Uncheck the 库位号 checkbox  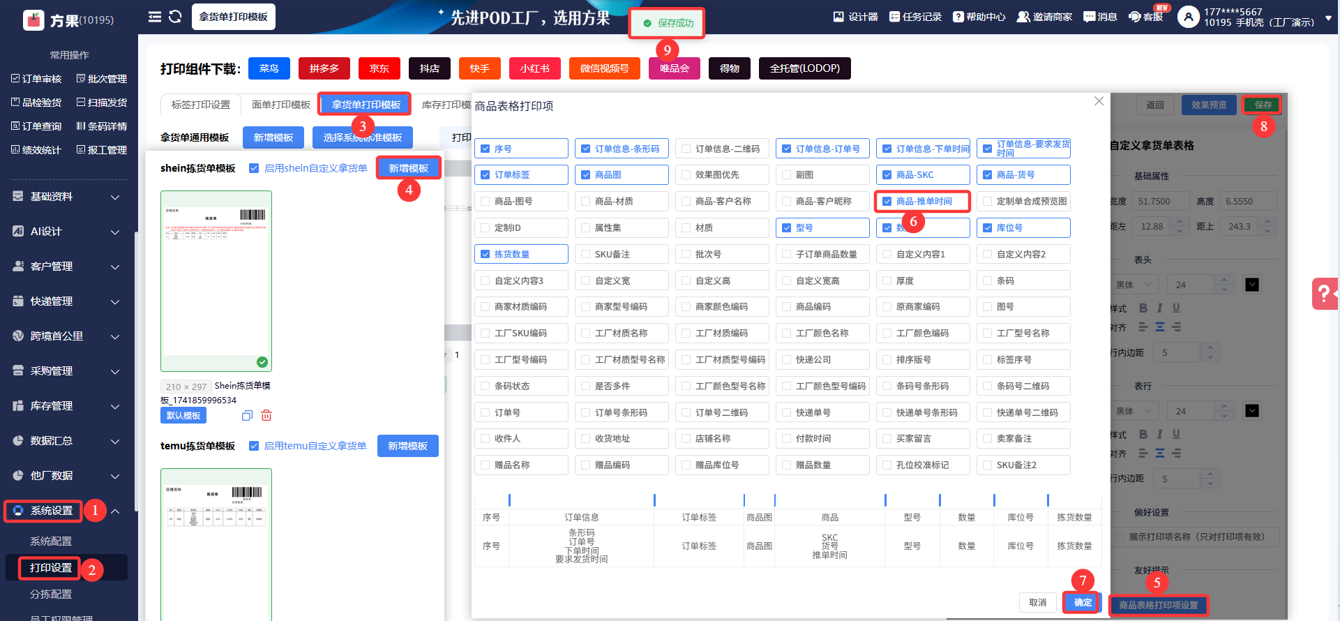[x=988, y=228]
